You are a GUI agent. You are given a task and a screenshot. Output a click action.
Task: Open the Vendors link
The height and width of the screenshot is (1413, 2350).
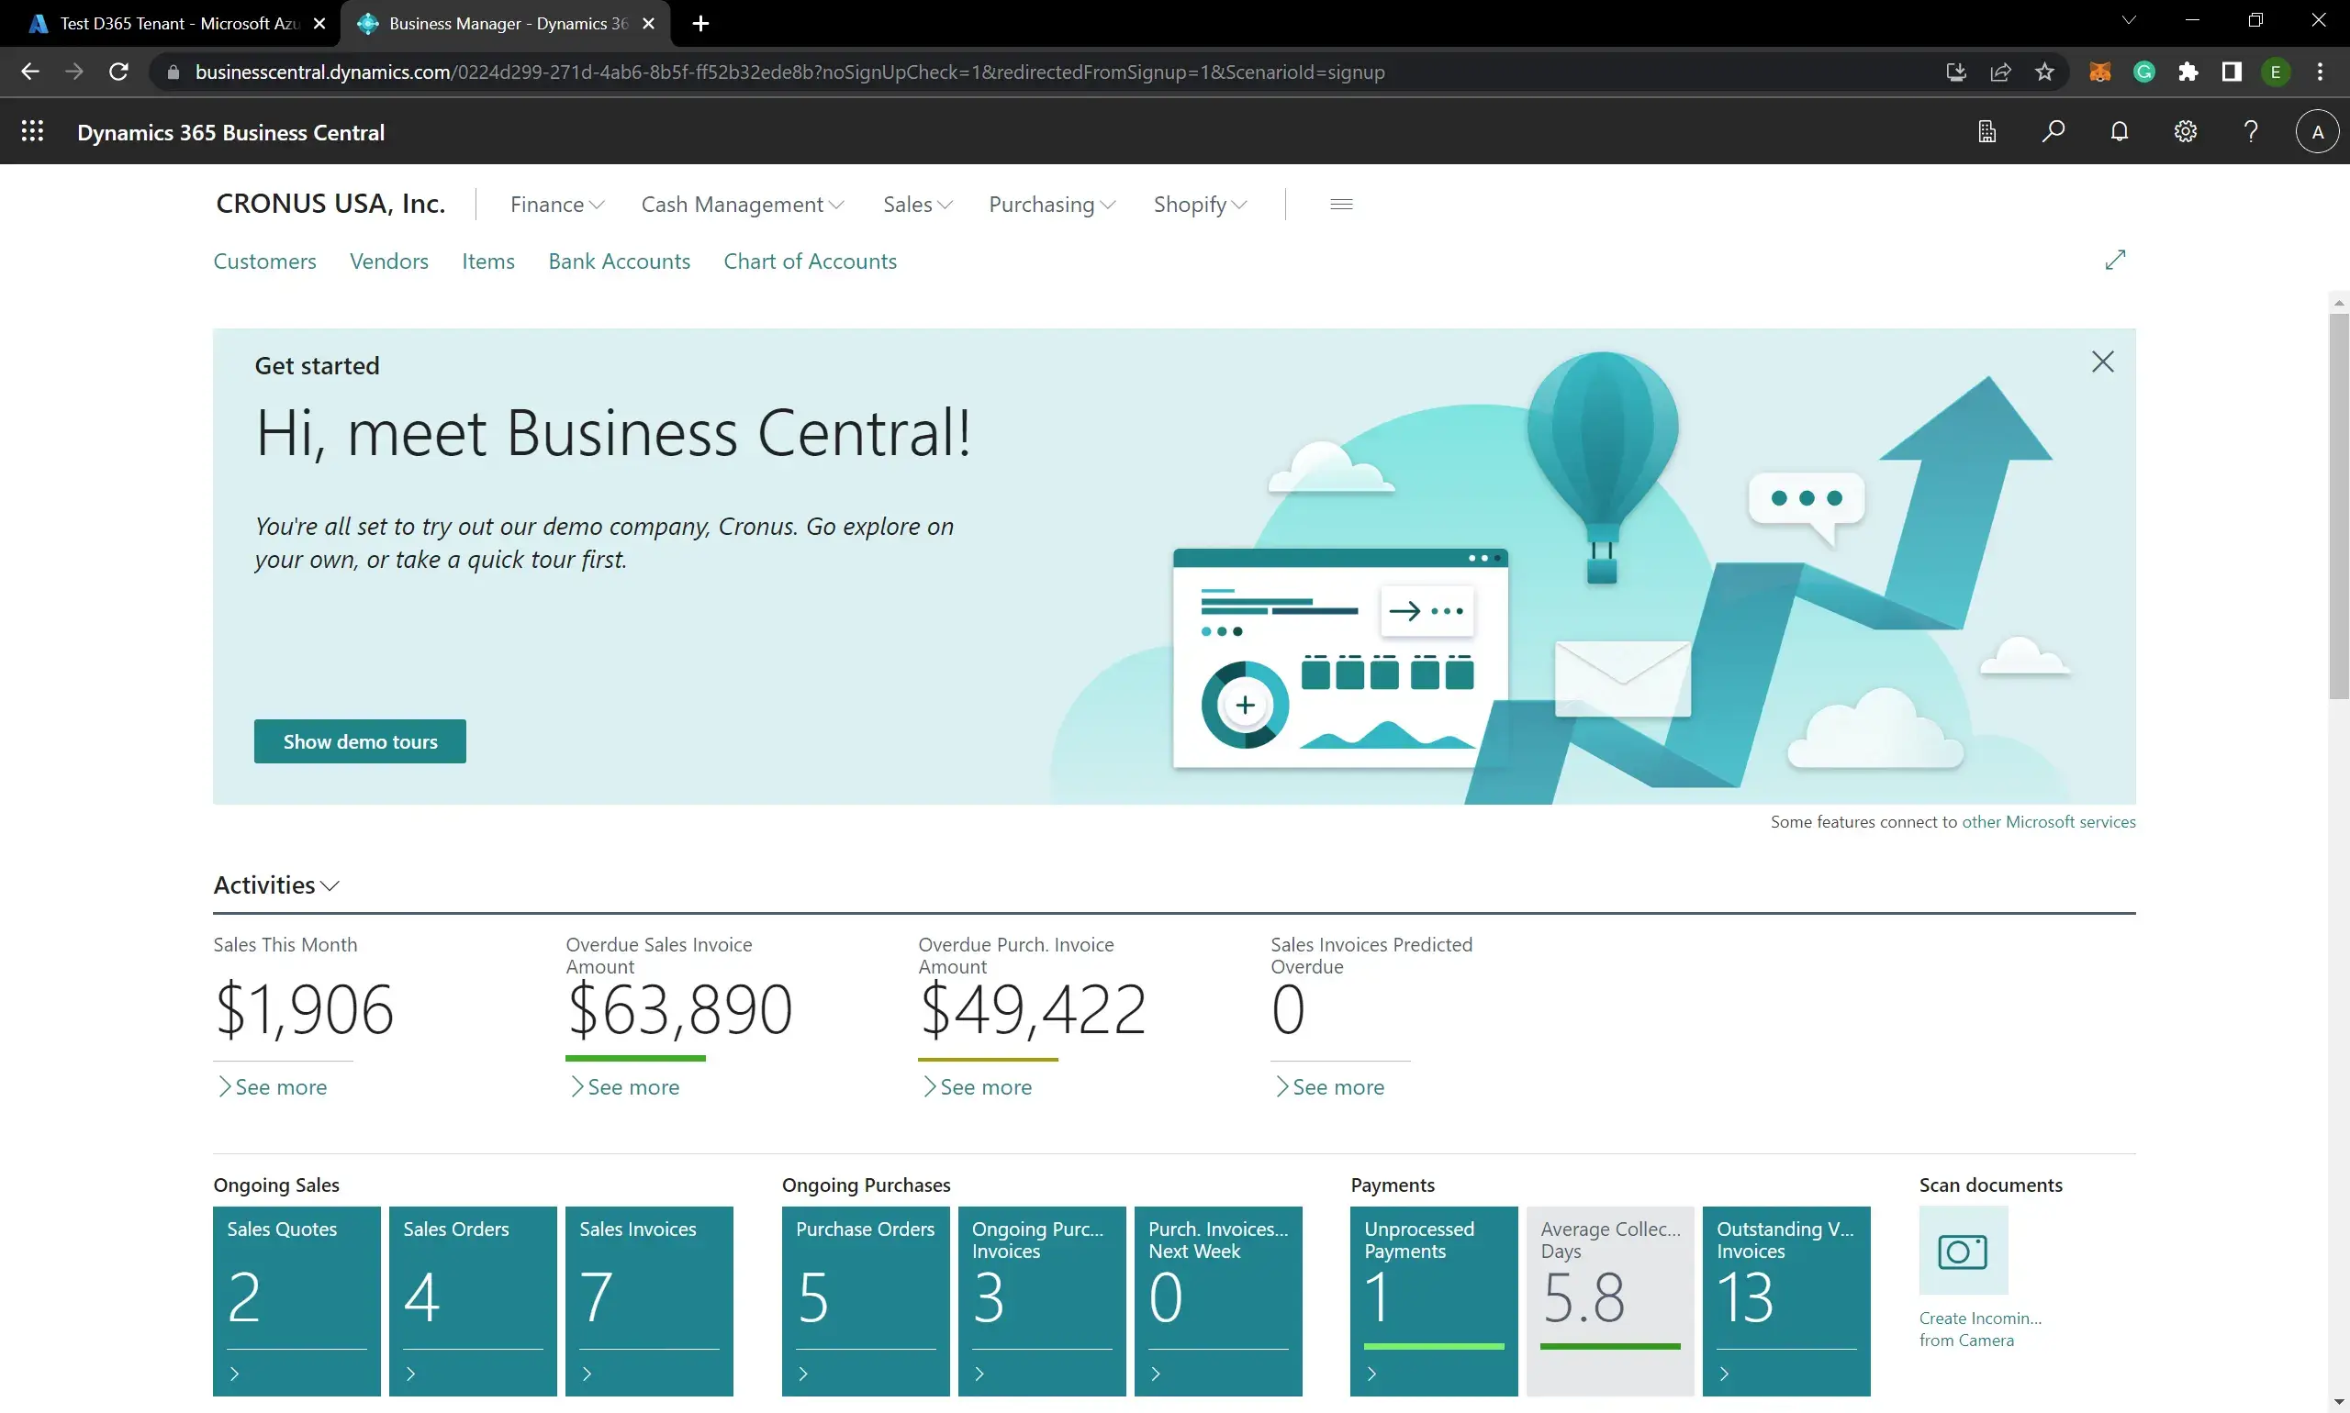click(388, 261)
